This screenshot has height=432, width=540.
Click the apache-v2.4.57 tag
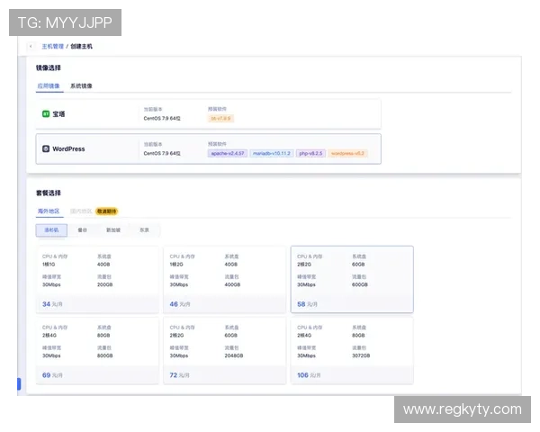coord(228,153)
